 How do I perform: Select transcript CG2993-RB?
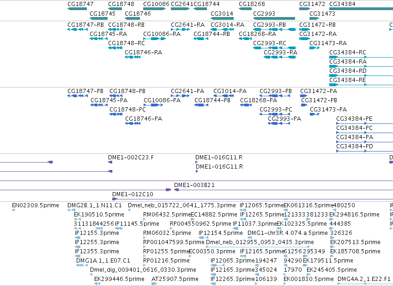tap(269, 25)
